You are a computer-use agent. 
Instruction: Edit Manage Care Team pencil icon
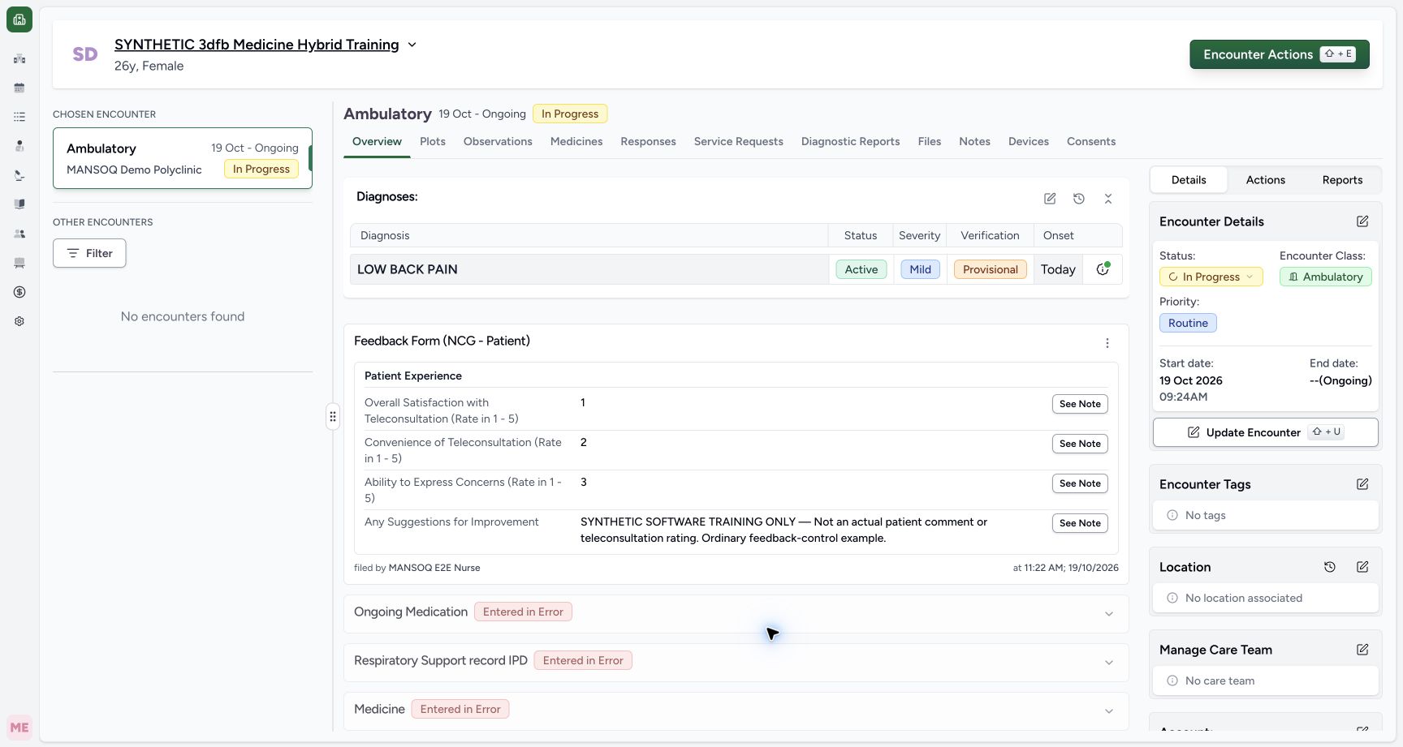point(1362,650)
